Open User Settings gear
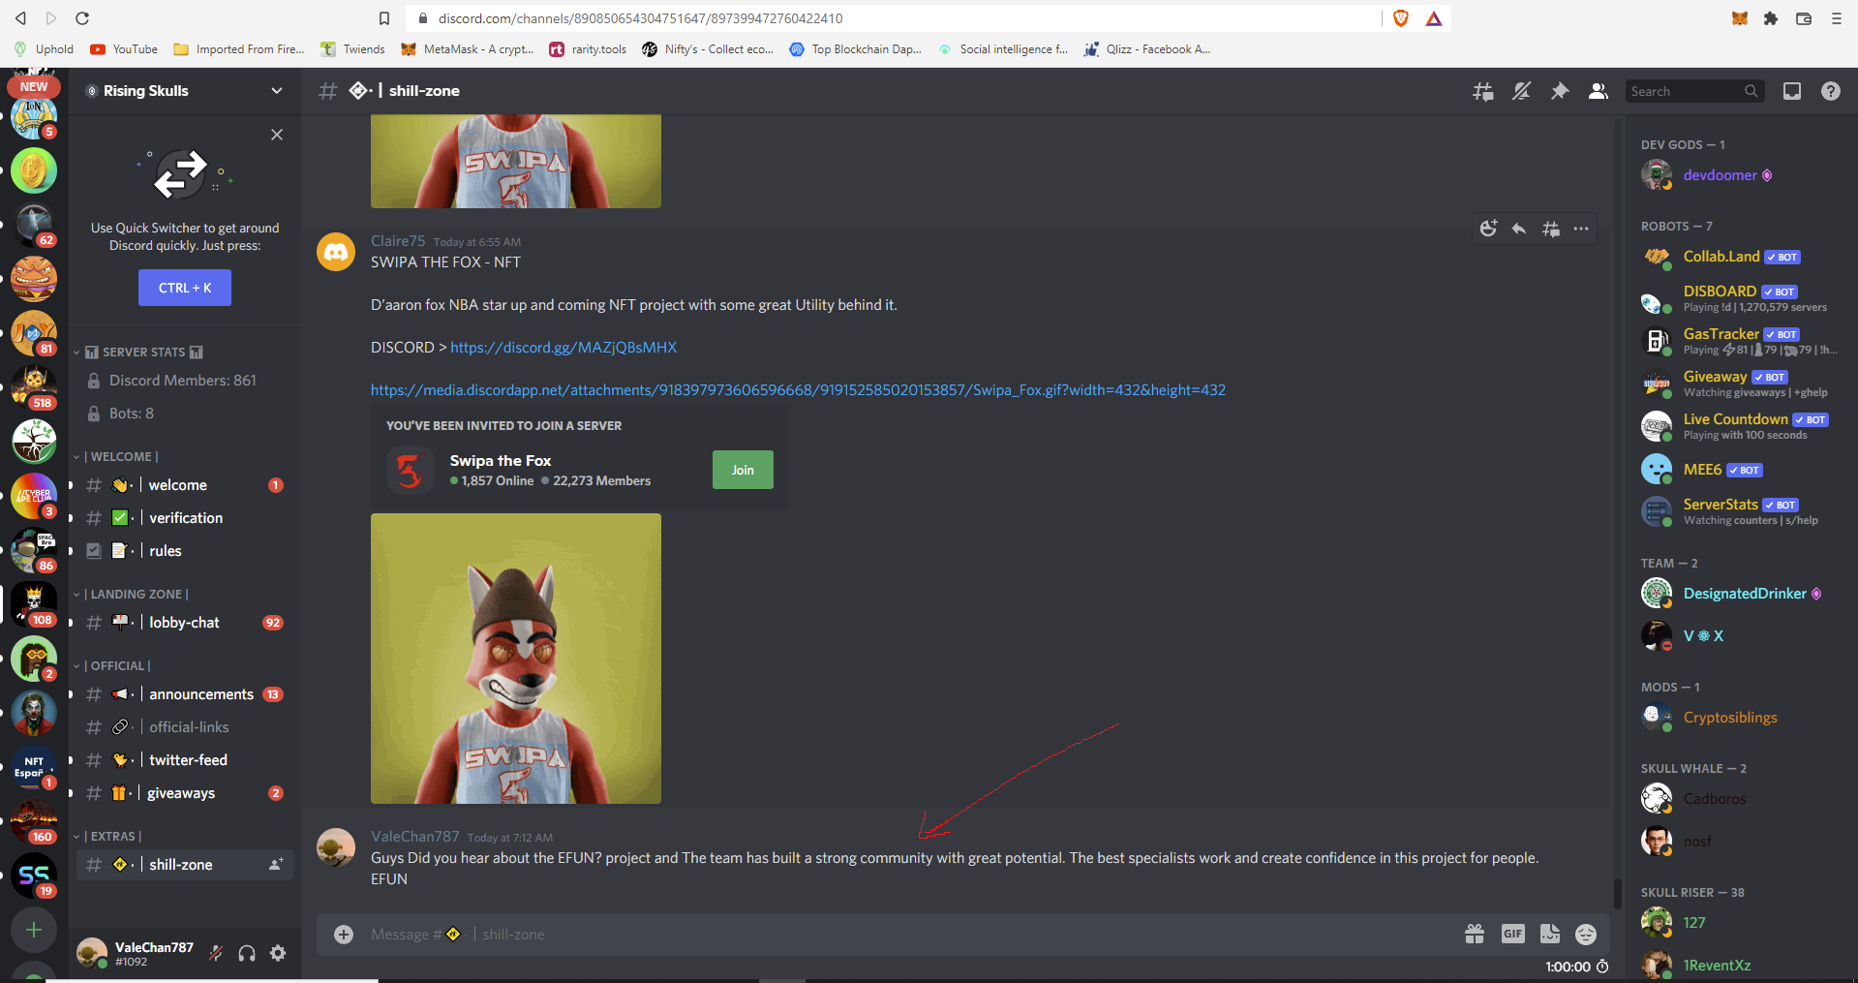This screenshot has height=983, width=1858. (x=278, y=954)
